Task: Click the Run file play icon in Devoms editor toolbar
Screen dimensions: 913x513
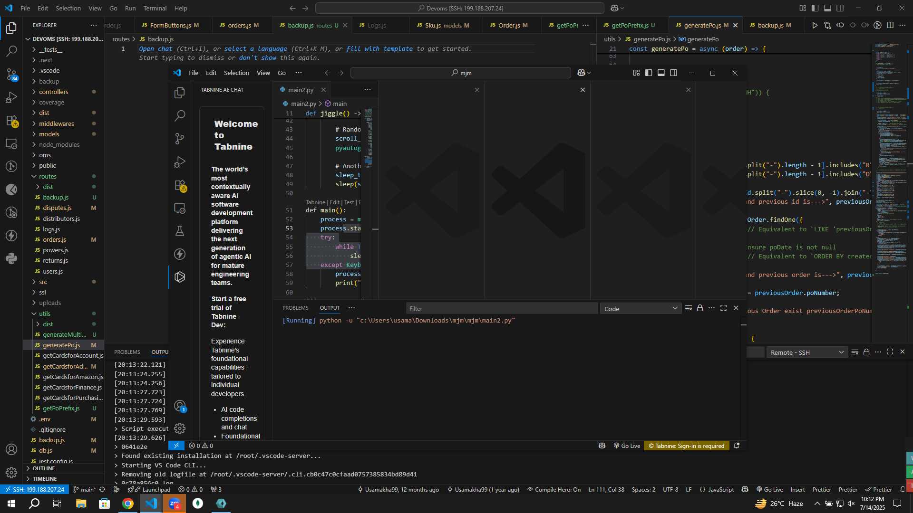Action: coord(815,25)
